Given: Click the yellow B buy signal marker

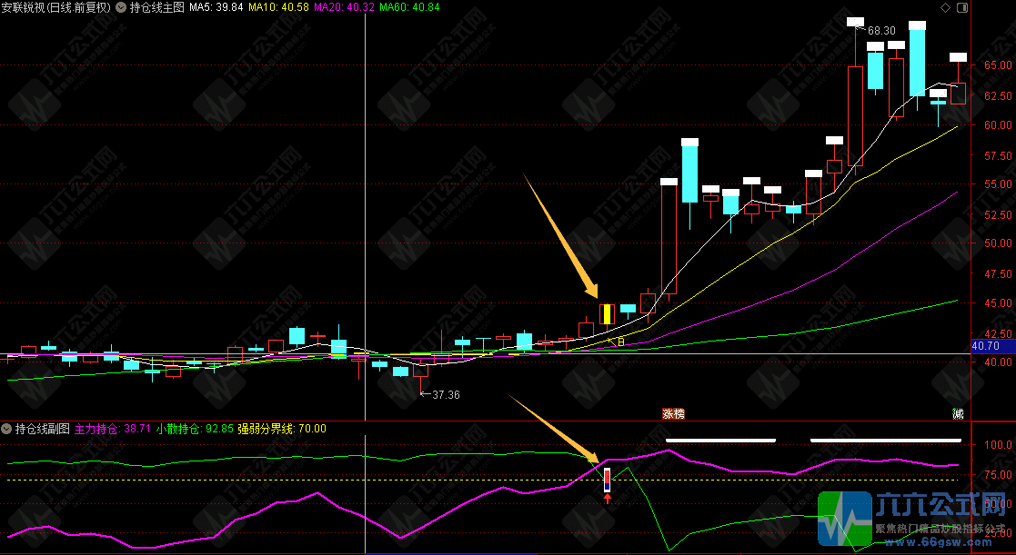Looking at the screenshot, I should click(x=620, y=342).
